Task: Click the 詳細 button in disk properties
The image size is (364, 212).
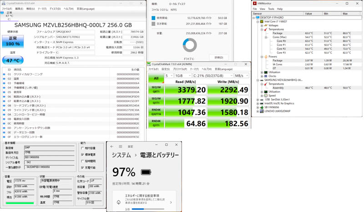Action: pos(218,58)
